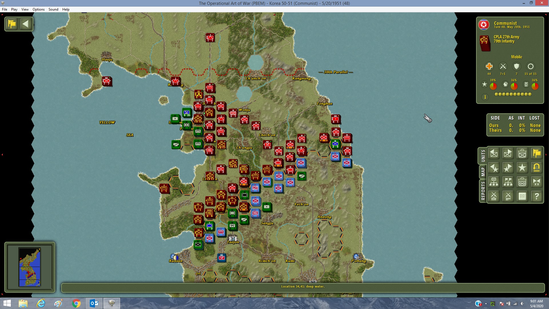This screenshot has width=549, height=309.
Task: Click the location status bar text
Action: (303, 286)
